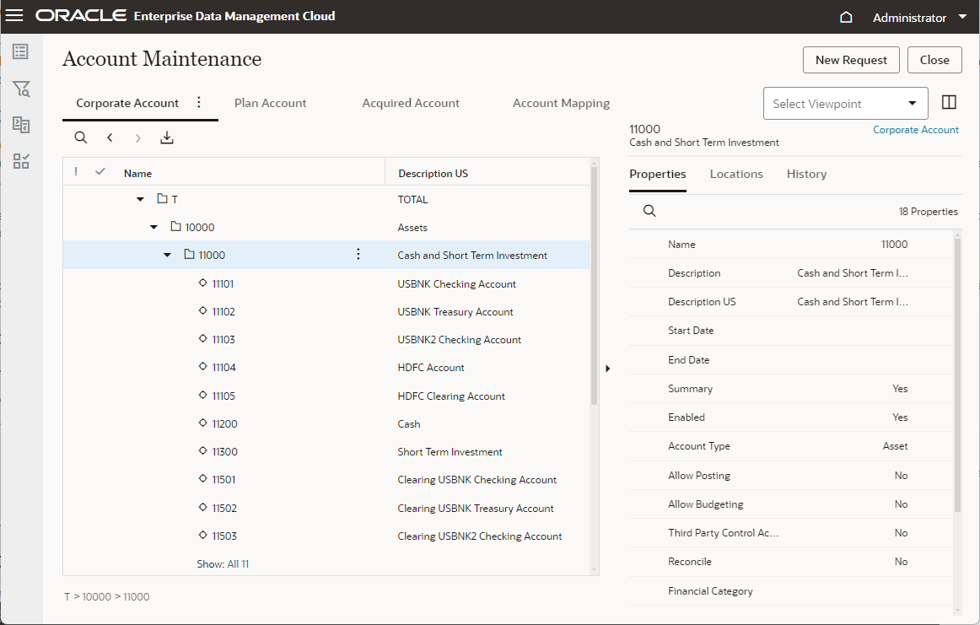
Task: Click the properties panel vertical scrollbar
Action: pos(957,375)
